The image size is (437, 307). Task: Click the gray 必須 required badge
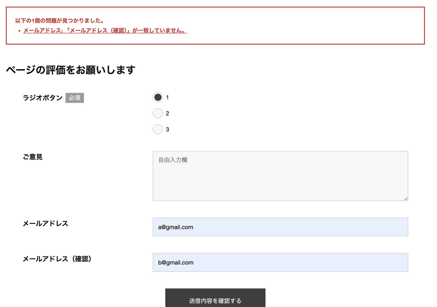tap(75, 98)
